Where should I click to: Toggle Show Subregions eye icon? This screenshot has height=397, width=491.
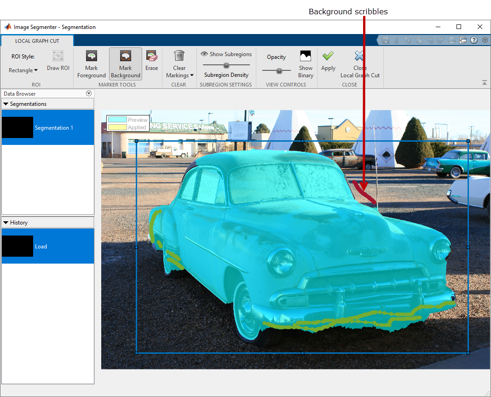tap(204, 54)
